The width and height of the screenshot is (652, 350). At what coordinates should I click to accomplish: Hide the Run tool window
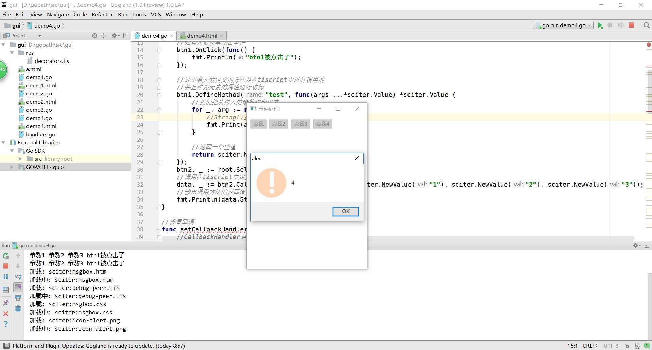[647, 245]
